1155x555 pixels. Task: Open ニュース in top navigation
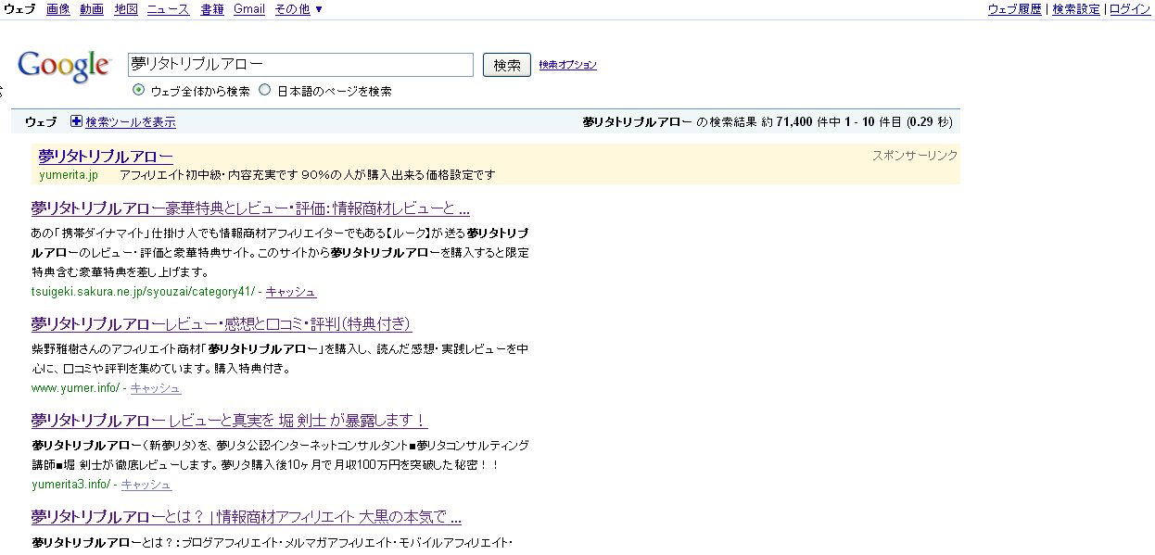click(x=169, y=9)
